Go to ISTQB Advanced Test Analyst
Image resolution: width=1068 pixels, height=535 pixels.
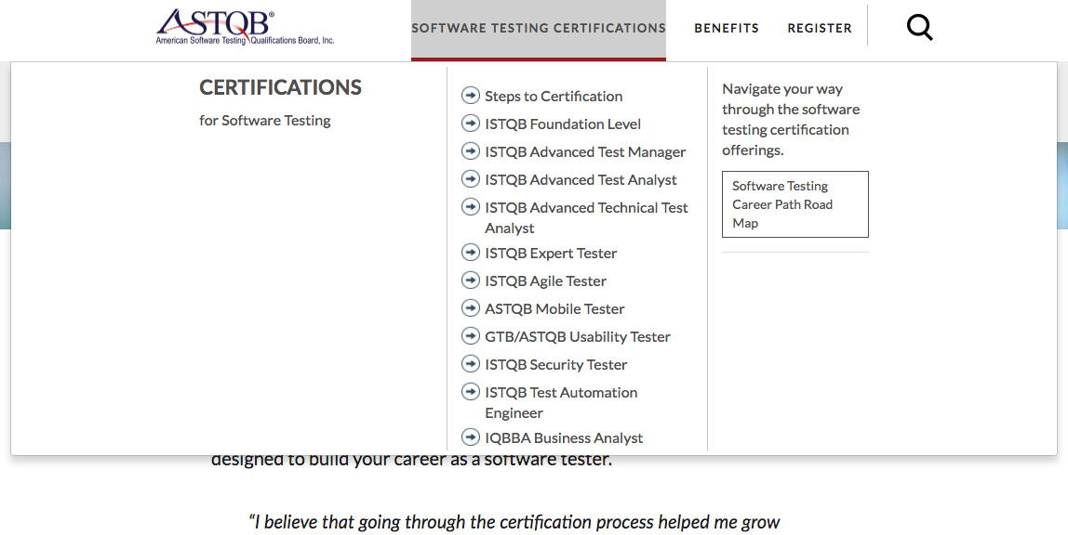click(x=581, y=179)
